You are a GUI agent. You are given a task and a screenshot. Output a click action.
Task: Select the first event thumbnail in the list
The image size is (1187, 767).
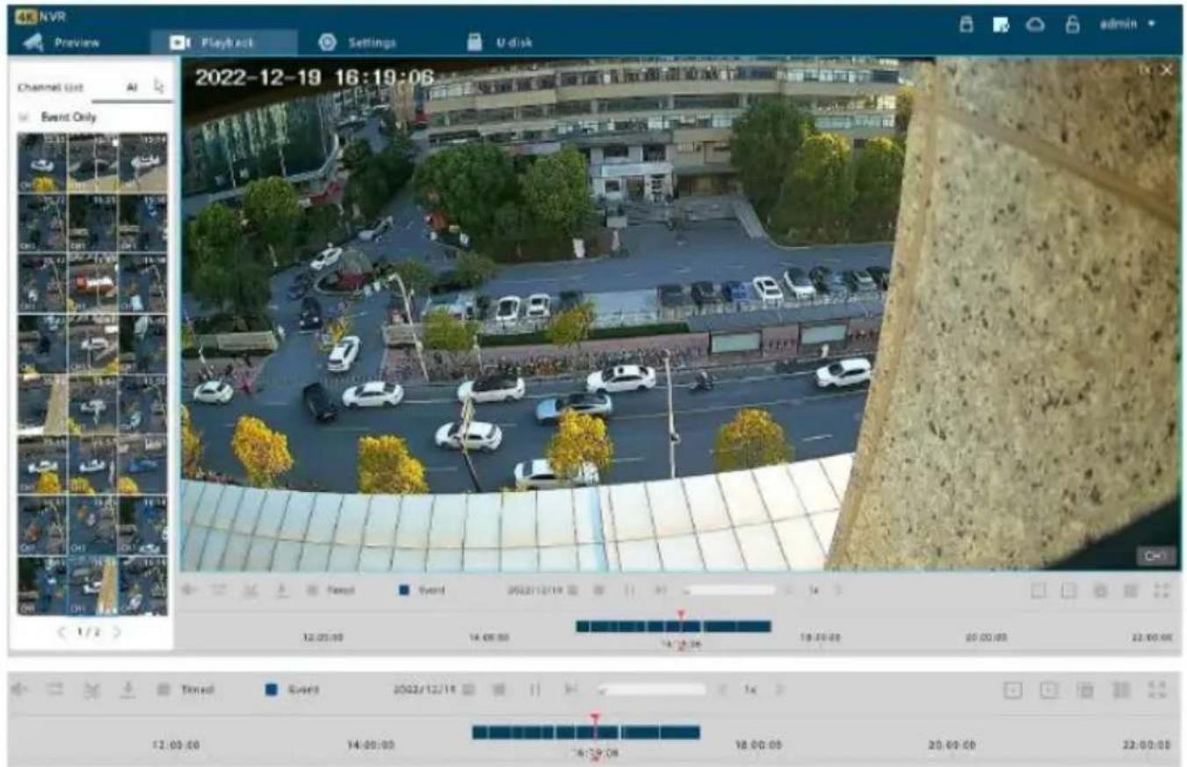[42, 163]
